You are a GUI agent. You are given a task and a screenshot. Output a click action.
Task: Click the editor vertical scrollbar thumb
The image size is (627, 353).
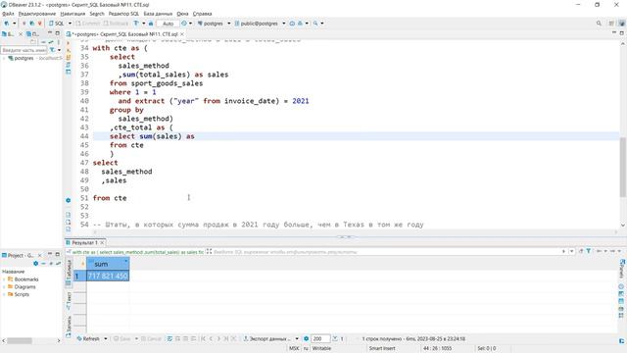point(623,167)
